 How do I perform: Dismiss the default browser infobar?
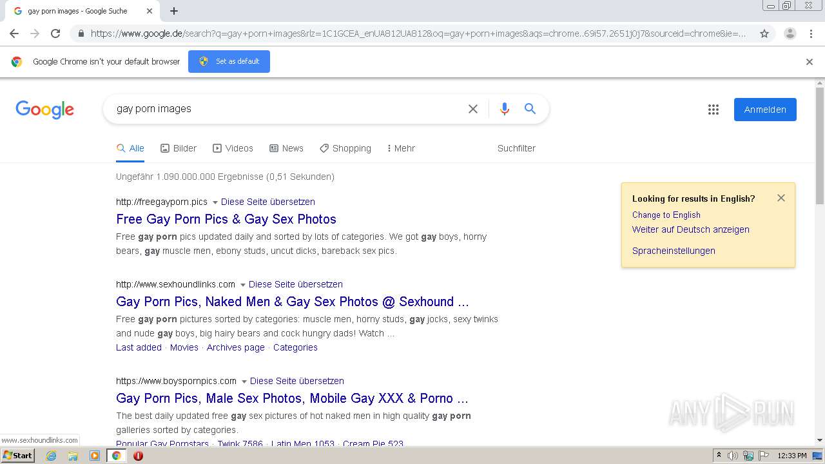(x=810, y=62)
